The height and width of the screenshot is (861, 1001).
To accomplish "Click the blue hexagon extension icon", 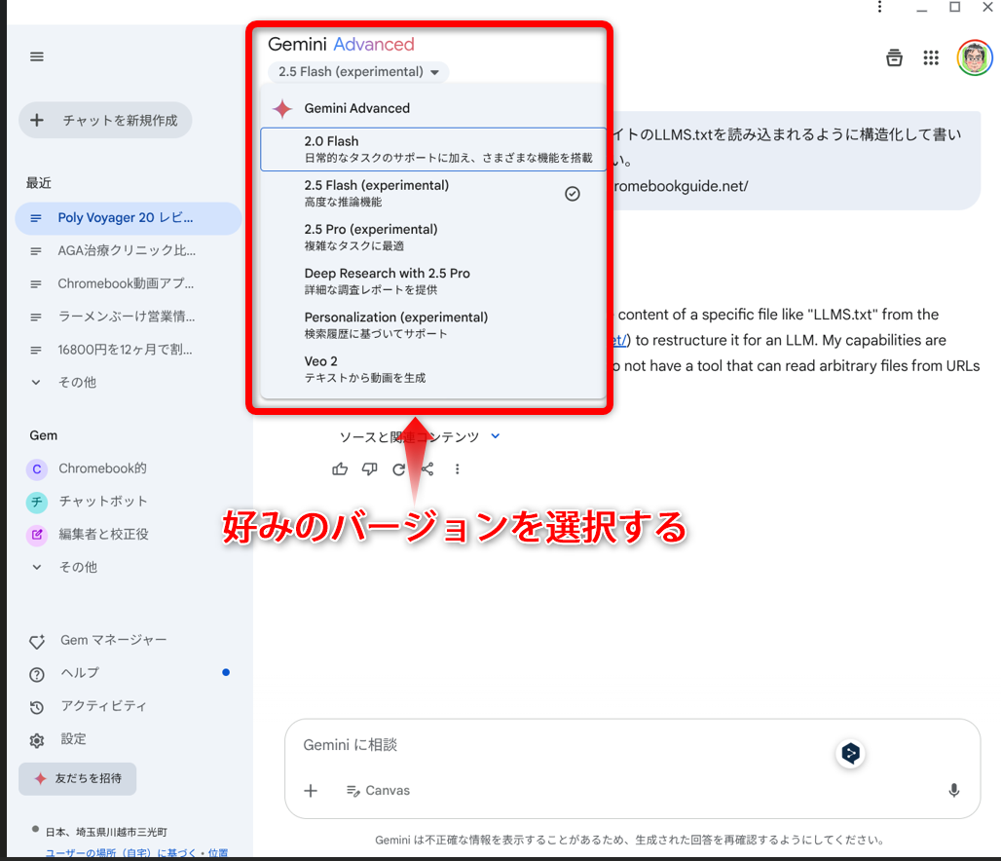I will coord(850,754).
